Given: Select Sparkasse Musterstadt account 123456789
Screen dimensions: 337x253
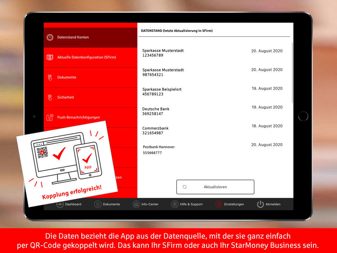Looking at the screenshot, I should click(212, 53).
